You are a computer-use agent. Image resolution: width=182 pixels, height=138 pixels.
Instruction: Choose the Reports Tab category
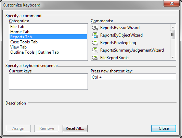(48, 37)
